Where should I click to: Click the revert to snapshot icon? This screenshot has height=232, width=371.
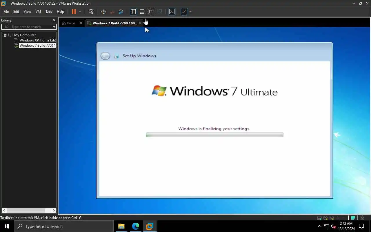[112, 12]
